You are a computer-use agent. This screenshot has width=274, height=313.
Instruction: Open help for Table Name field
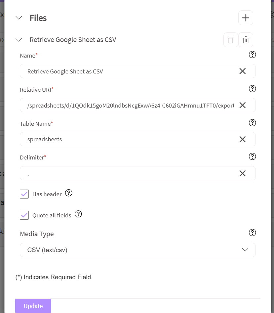coord(252,123)
